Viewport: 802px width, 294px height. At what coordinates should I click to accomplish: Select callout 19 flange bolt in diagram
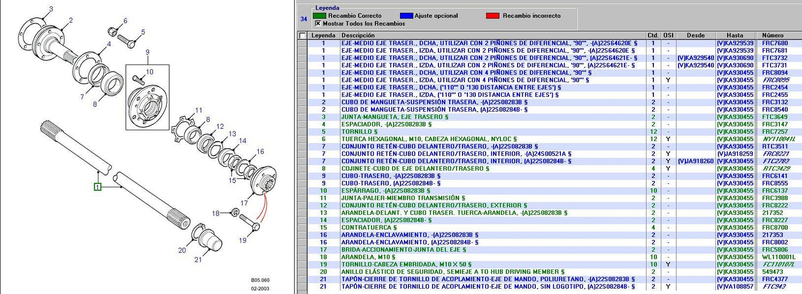[x=243, y=241]
